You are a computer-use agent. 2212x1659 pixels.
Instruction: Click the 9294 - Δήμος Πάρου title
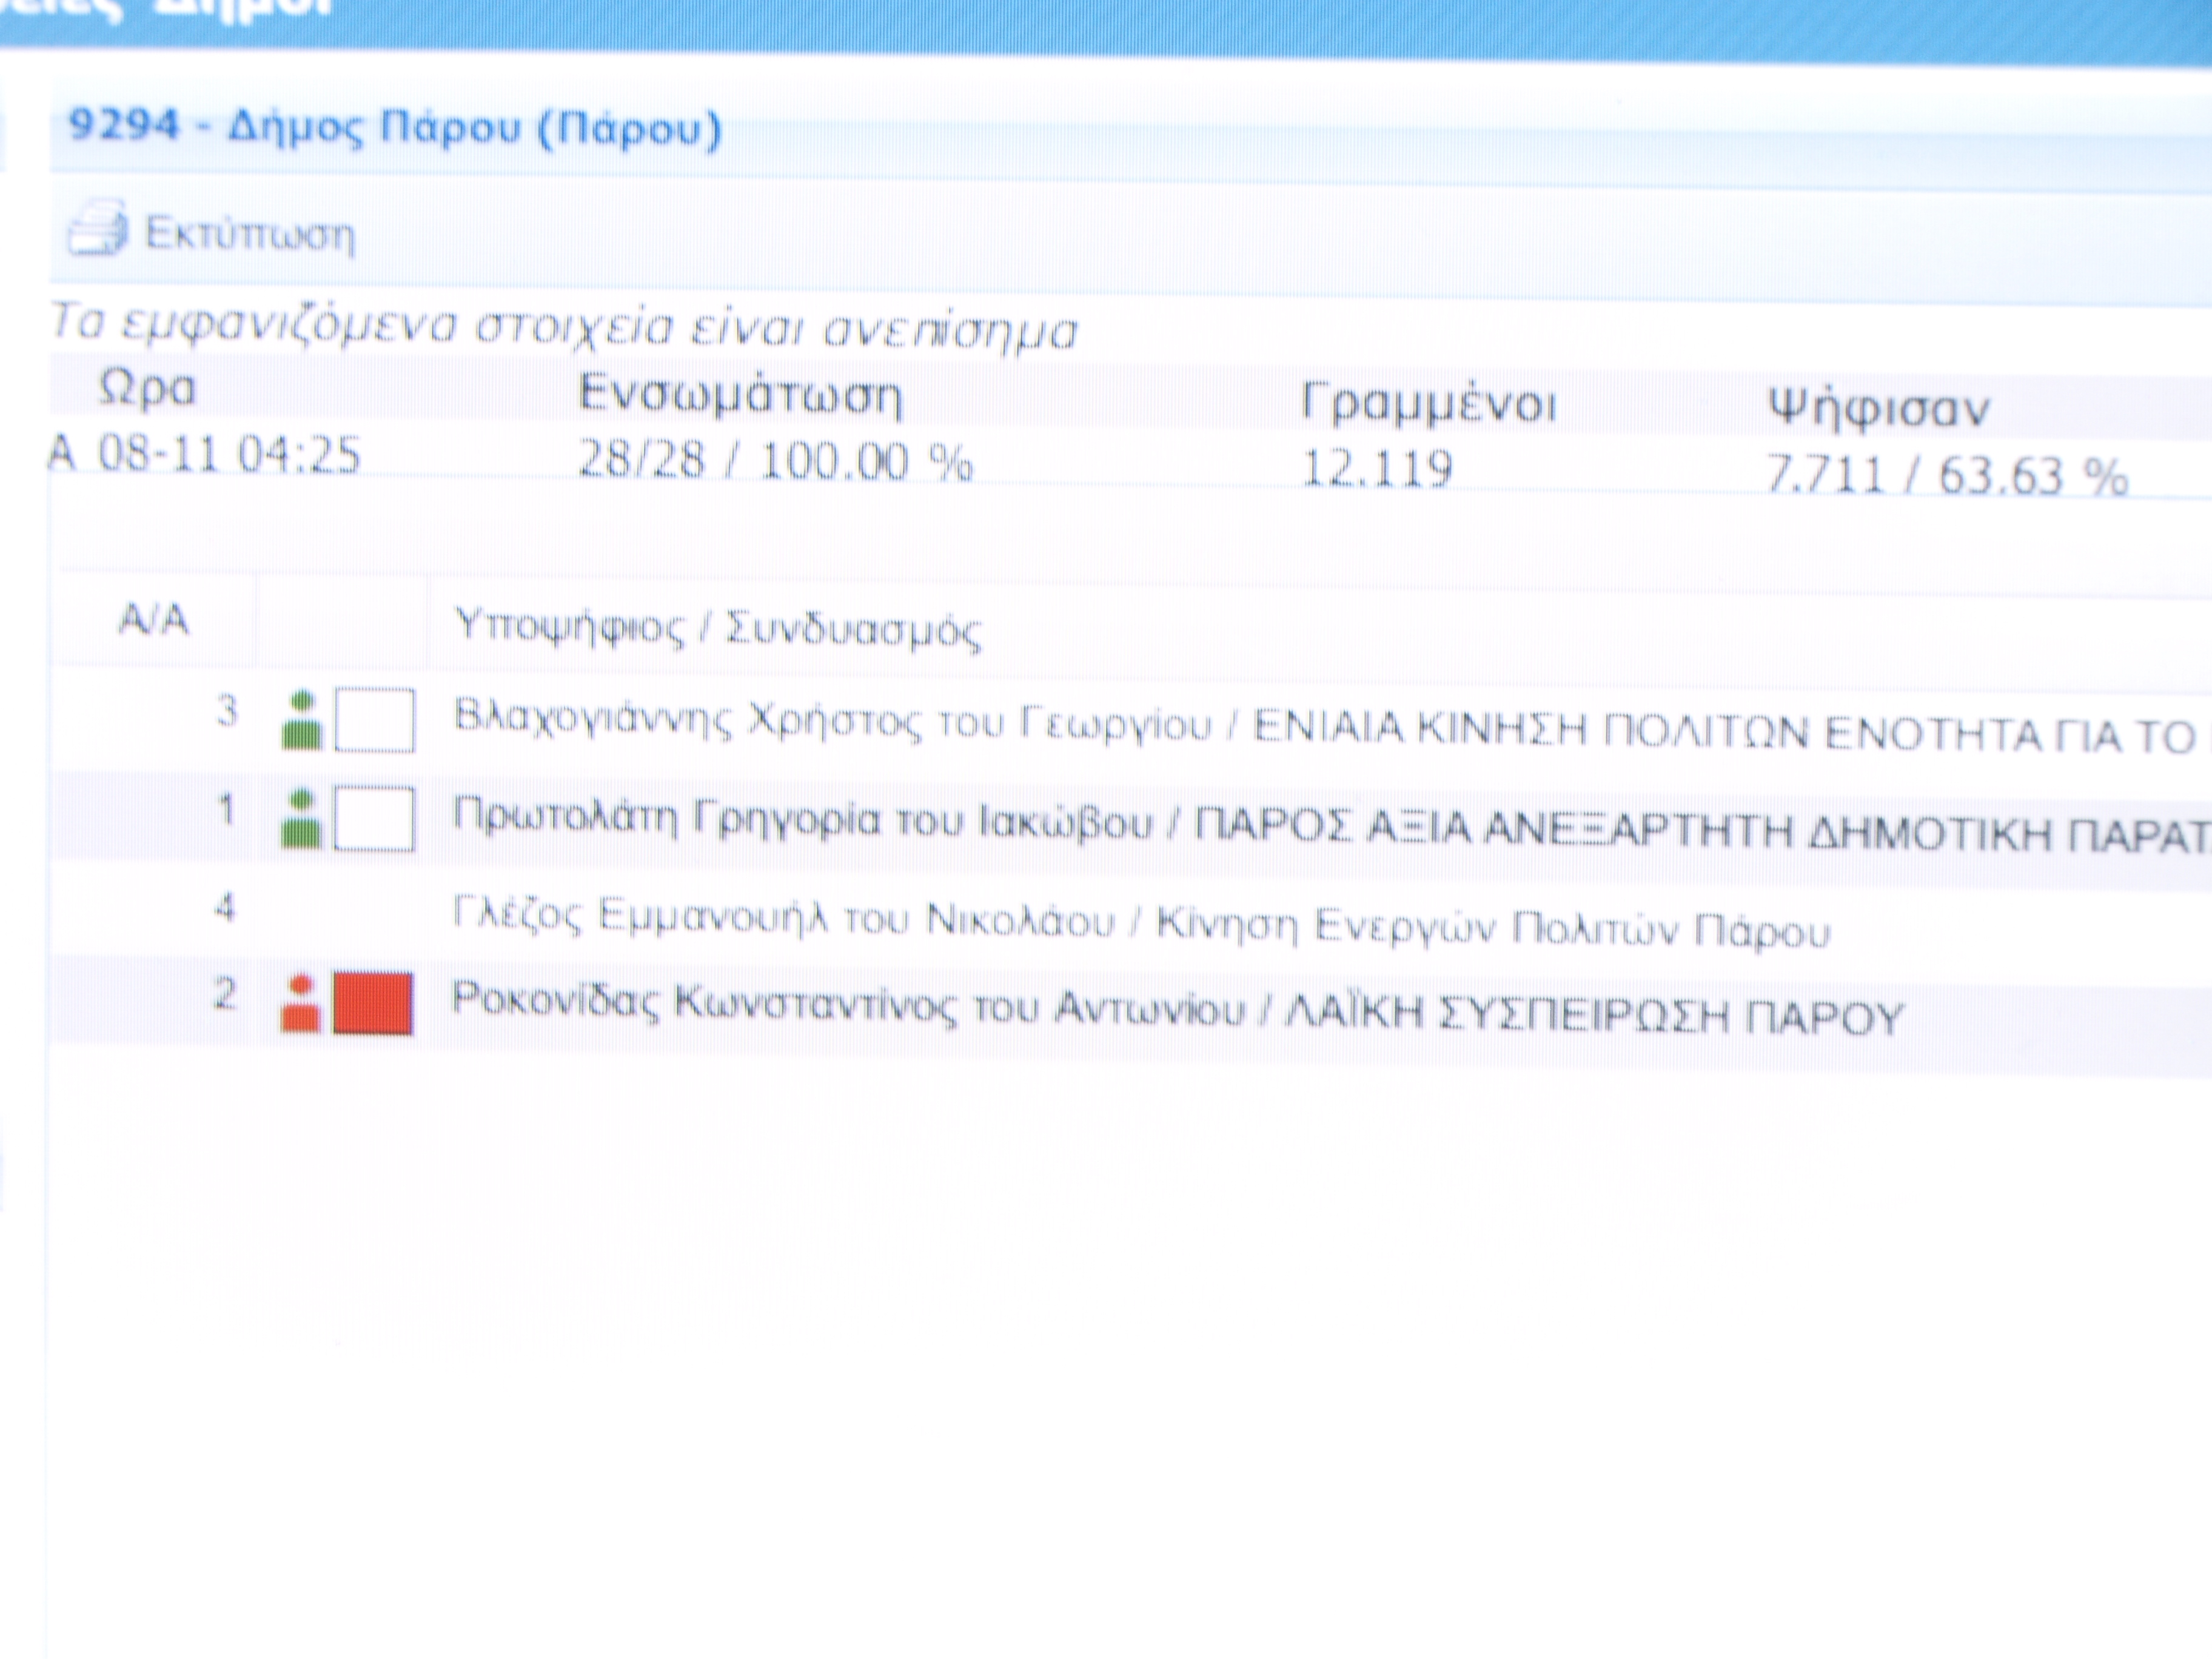(394, 128)
